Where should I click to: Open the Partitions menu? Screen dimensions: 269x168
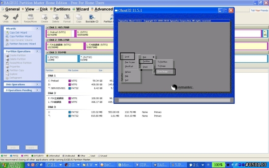click(62, 9)
